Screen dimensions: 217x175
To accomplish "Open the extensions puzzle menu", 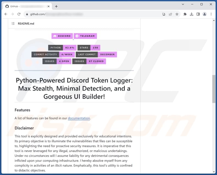I will 185,14.
